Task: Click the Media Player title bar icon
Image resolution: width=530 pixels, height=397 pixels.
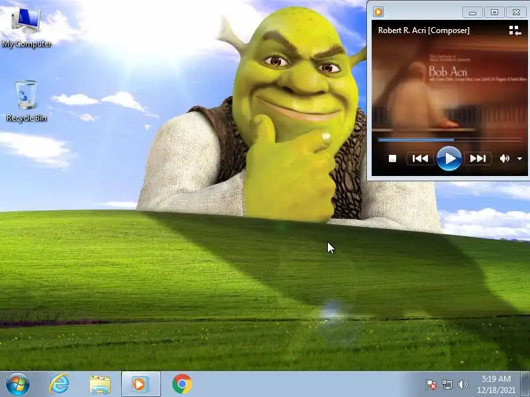Action: pos(378,12)
